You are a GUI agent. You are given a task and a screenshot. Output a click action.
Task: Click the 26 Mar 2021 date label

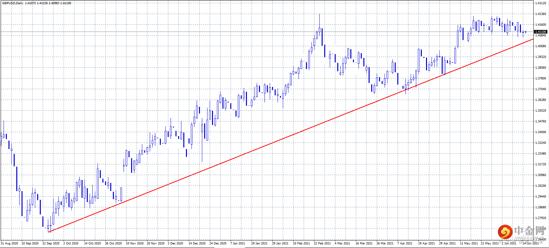tap(385, 243)
